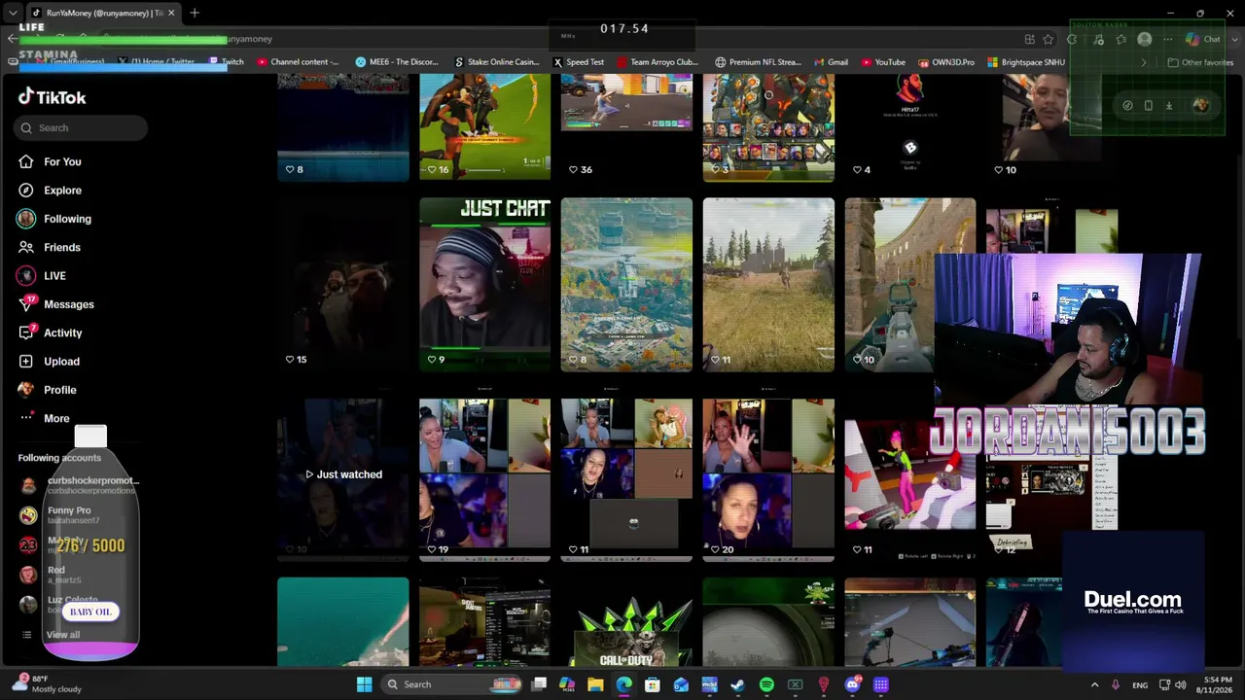Close the RunYaMoney browser tab

172,13
